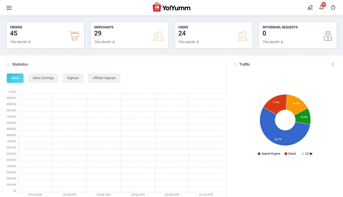Select the Affiliate Signups tab

point(104,78)
